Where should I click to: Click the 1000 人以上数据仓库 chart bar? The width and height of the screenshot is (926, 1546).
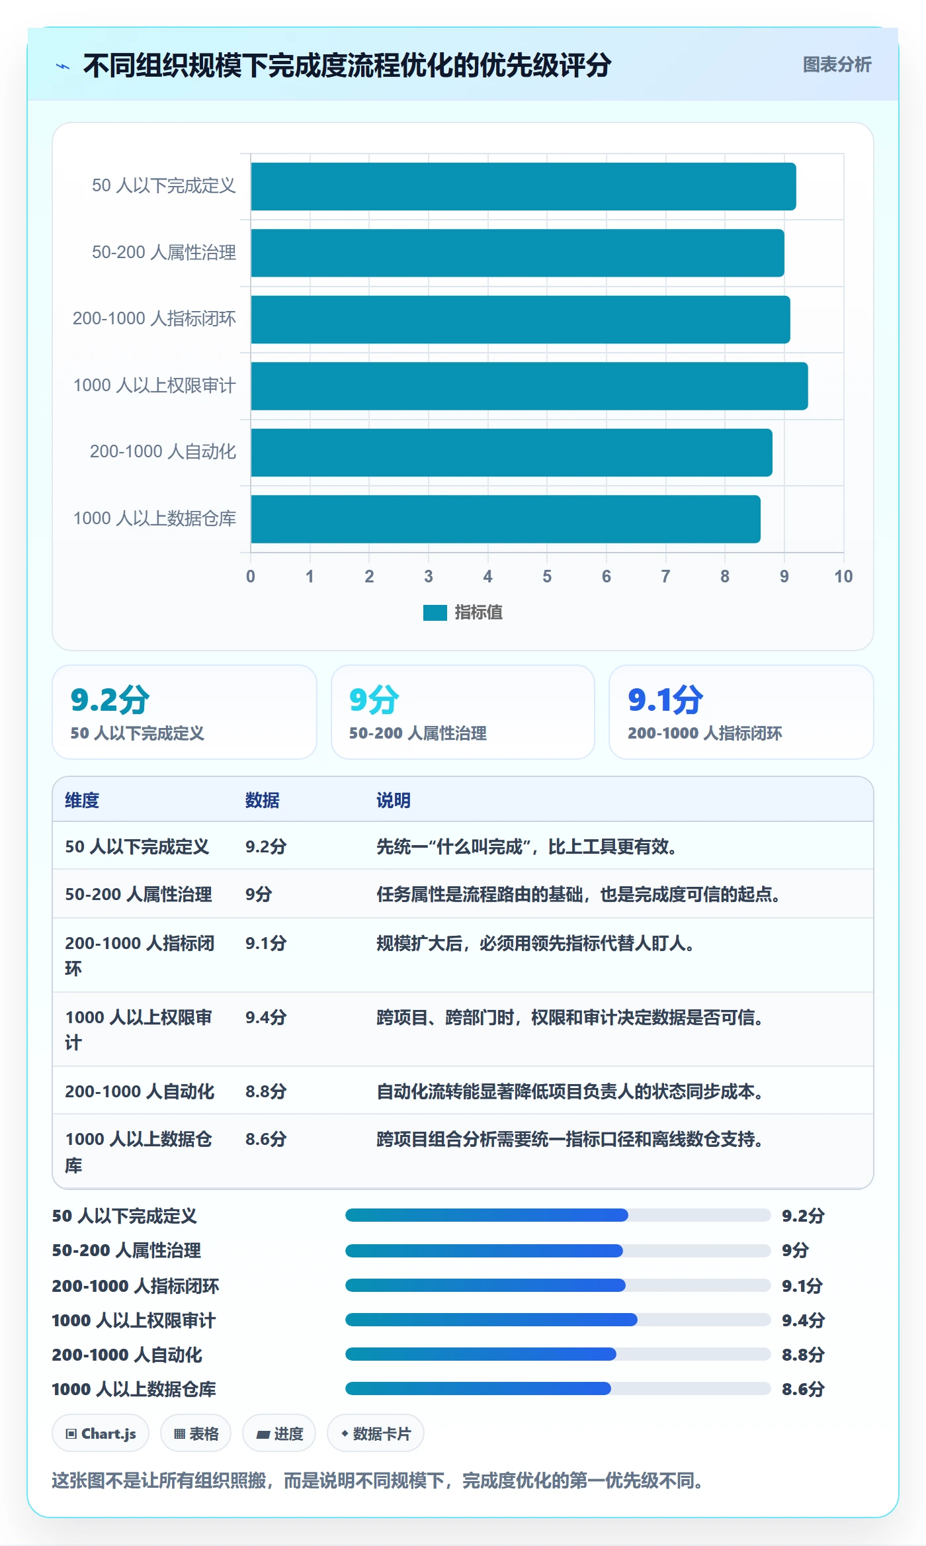(505, 519)
